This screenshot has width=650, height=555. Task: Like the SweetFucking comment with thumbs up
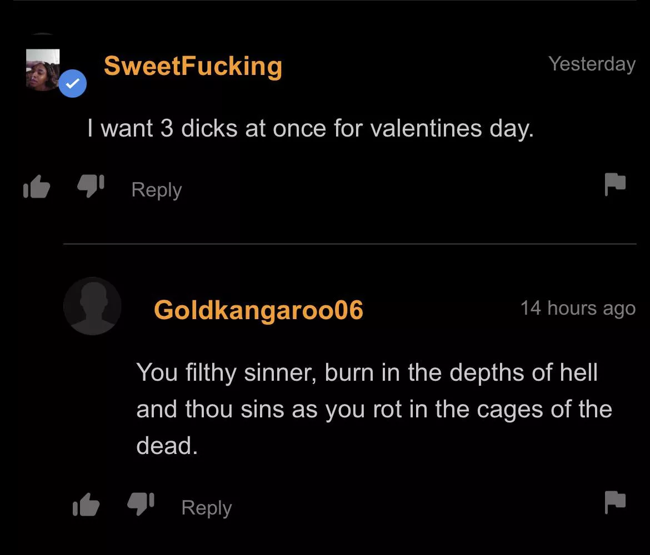pyautogui.click(x=37, y=188)
